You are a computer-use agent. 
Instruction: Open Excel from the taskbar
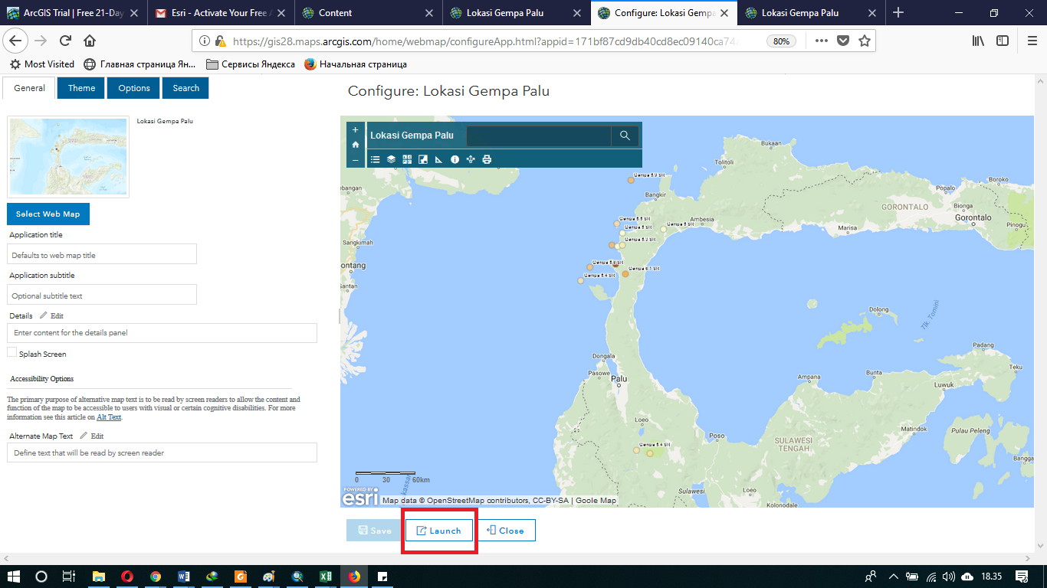tap(326, 577)
